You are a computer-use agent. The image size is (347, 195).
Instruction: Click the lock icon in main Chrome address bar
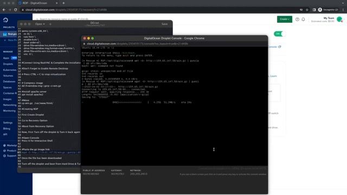coord(23,10)
